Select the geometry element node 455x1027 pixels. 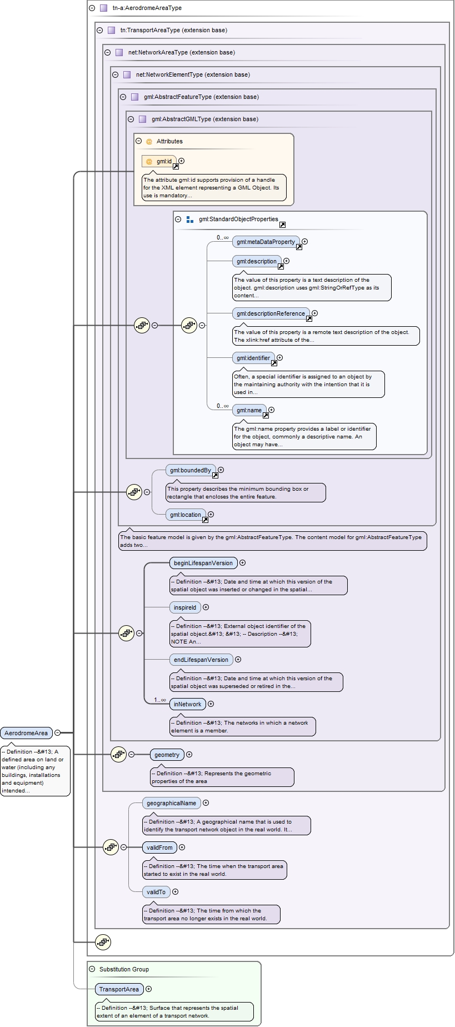pyautogui.click(x=167, y=755)
